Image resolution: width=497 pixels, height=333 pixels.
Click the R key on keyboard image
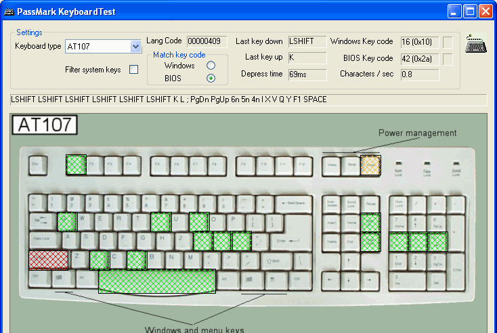[123, 222]
